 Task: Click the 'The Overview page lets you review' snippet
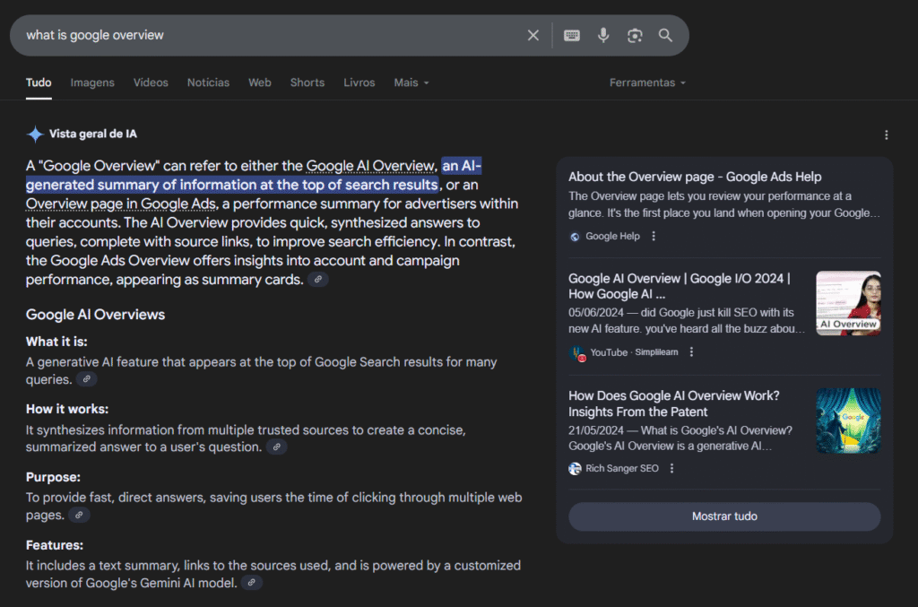(723, 204)
